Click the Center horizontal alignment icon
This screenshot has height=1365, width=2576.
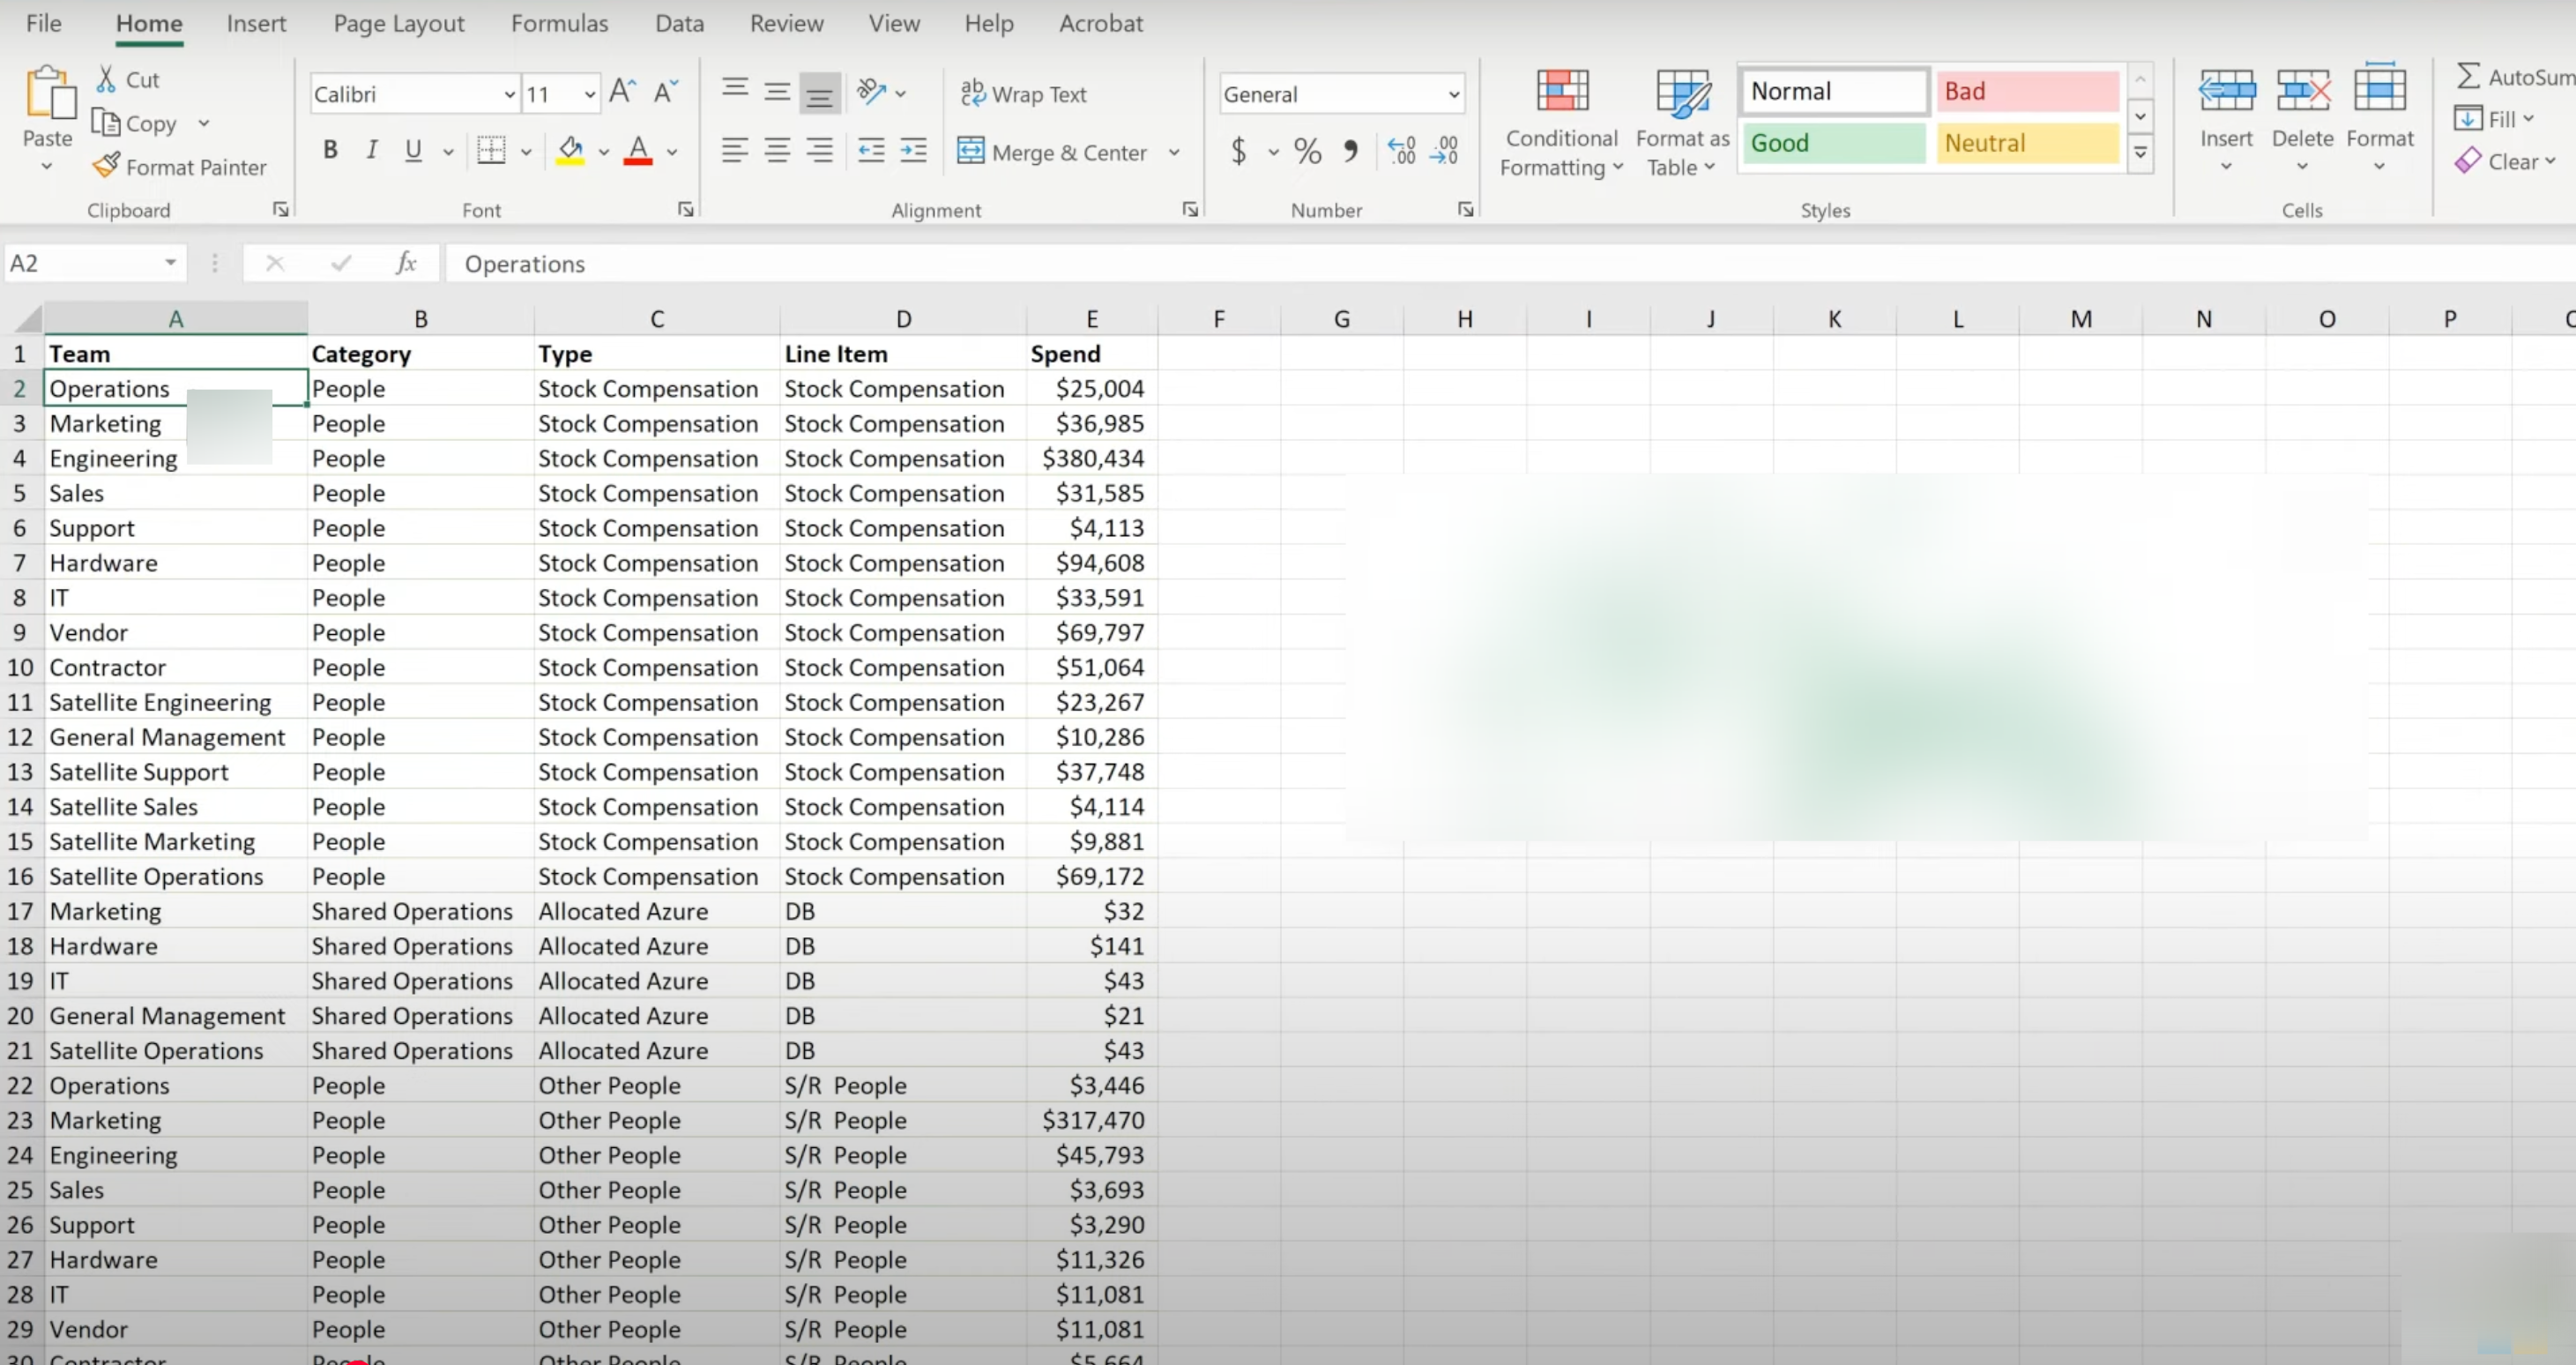[777, 151]
